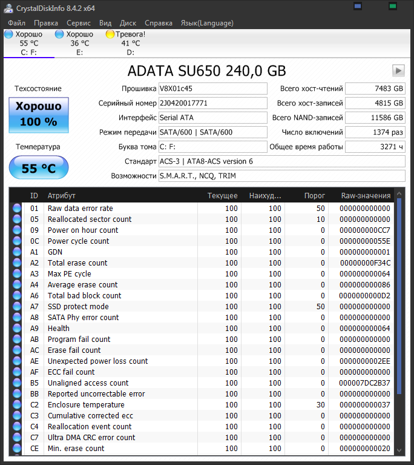The image size is (414, 465).
Task: Click the blue status icon for C: F:
Action: 8,34
